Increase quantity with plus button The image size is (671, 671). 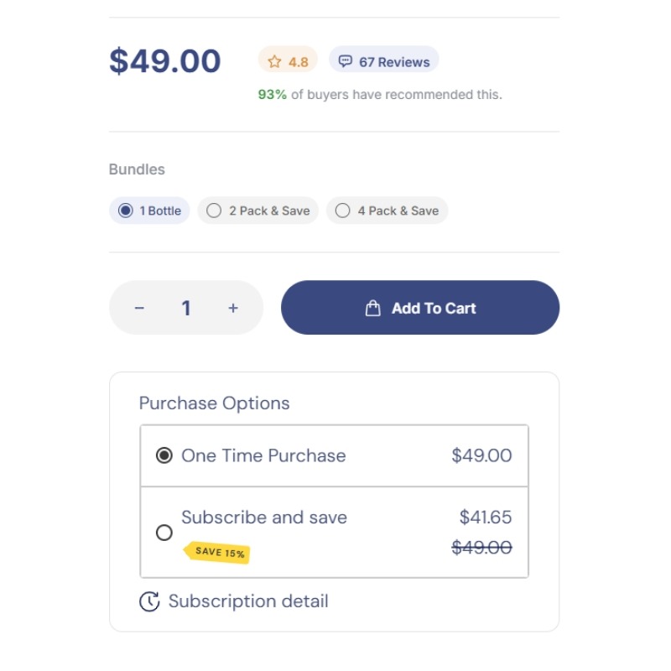233,309
